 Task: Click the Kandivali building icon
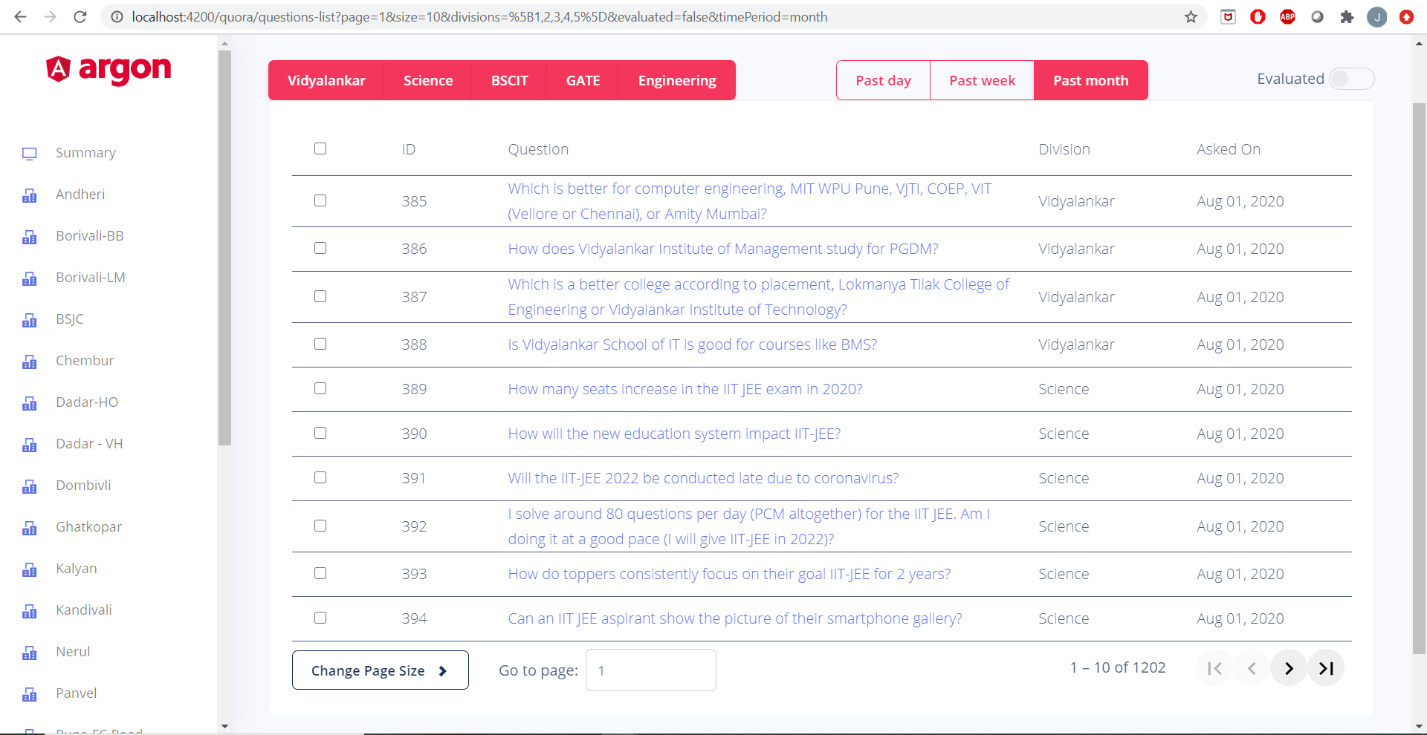pos(30,610)
